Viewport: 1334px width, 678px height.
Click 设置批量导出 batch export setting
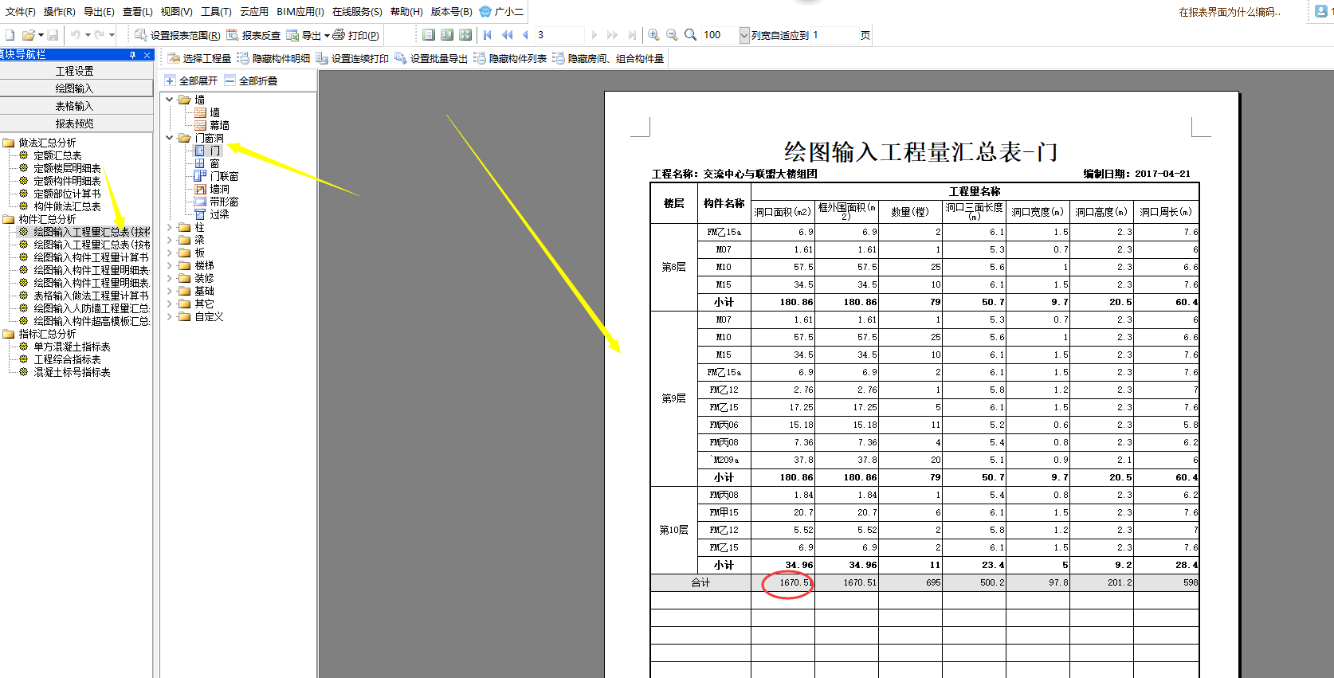tap(431, 58)
